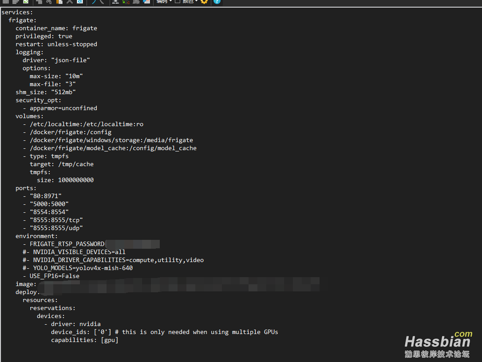Click 'shm_size: "512mb"' line

pos(46,92)
